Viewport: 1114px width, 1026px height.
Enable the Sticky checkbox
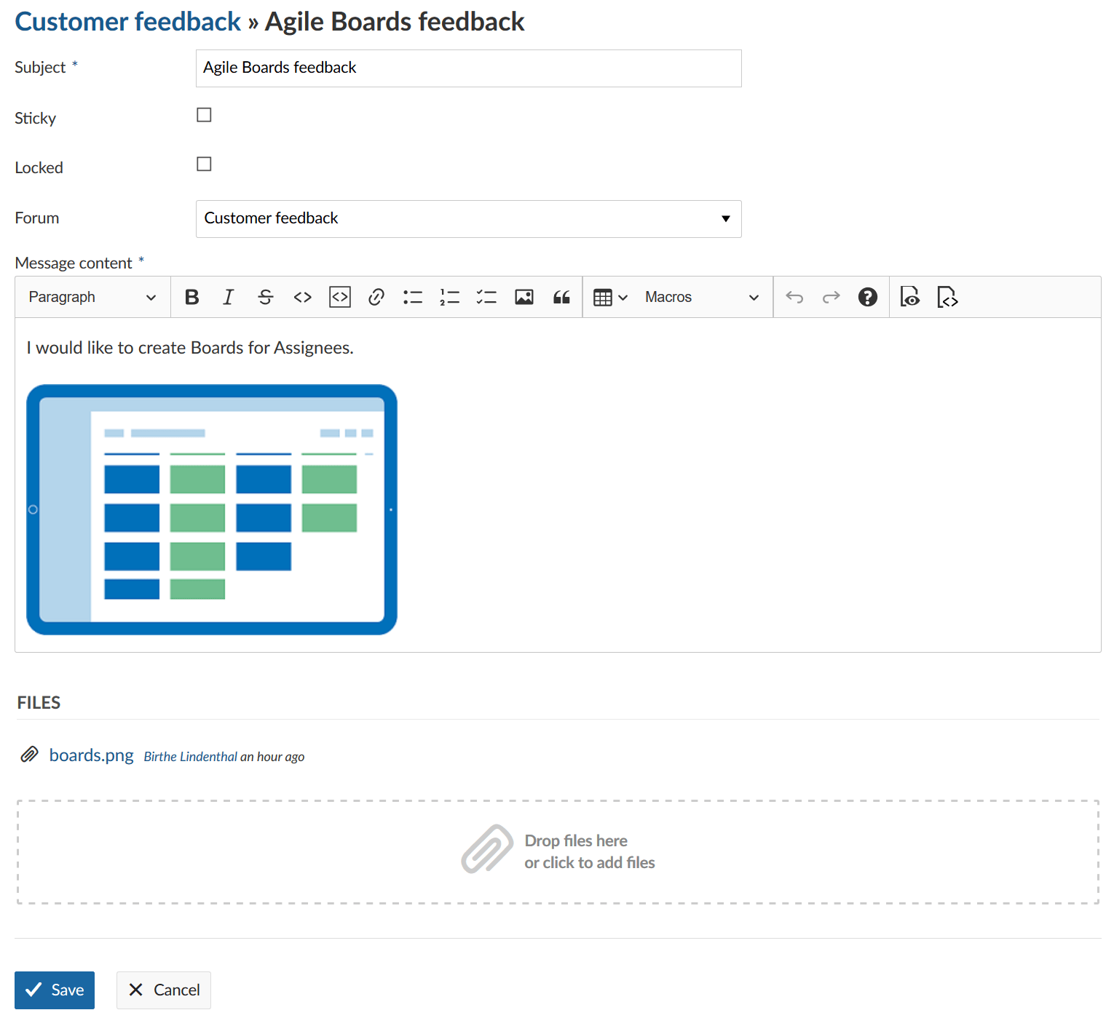tap(204, 115)
